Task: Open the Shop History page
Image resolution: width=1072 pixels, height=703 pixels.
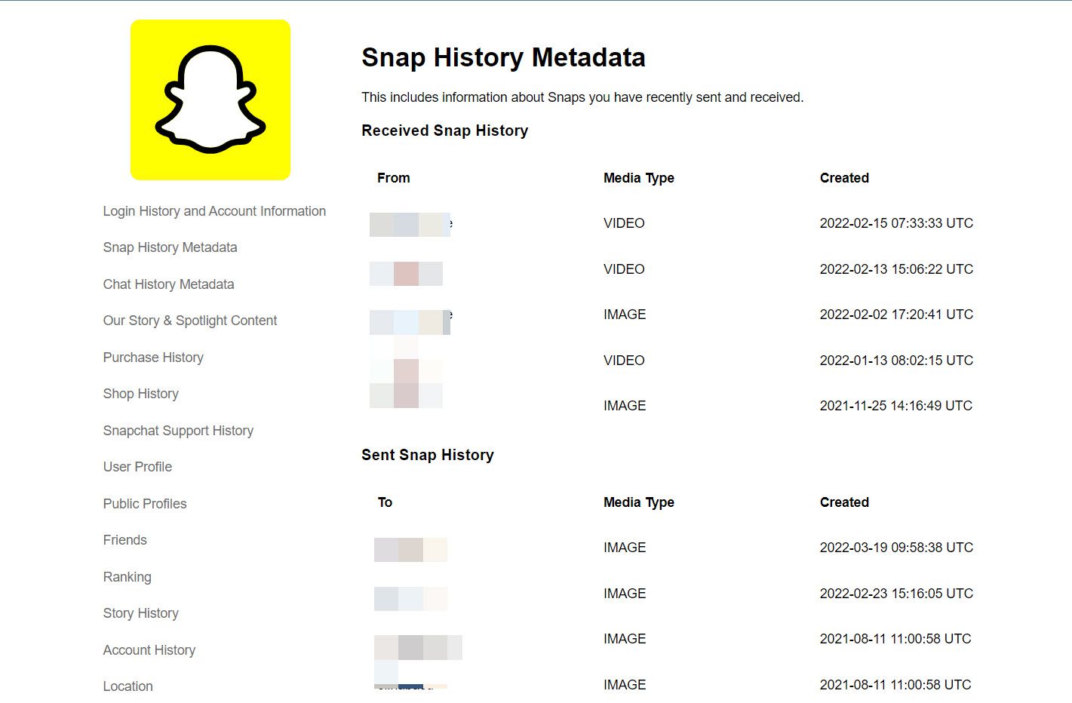Action: [x=141, y=394]
